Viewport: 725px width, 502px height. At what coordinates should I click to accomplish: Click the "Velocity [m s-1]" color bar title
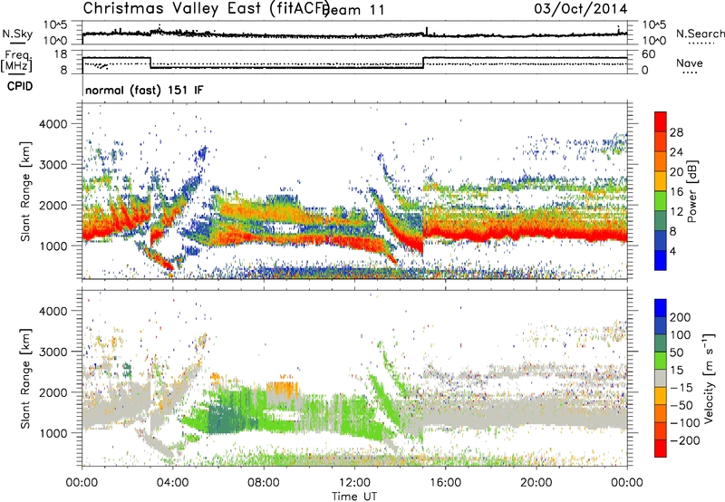708,379
